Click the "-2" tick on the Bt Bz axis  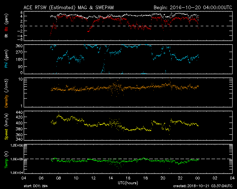click(20, 31)
